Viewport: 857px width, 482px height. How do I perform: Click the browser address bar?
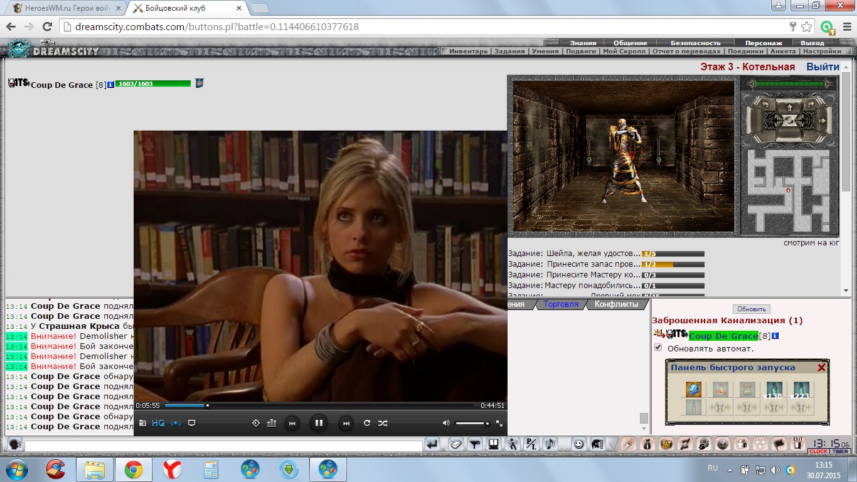point(423,27)
